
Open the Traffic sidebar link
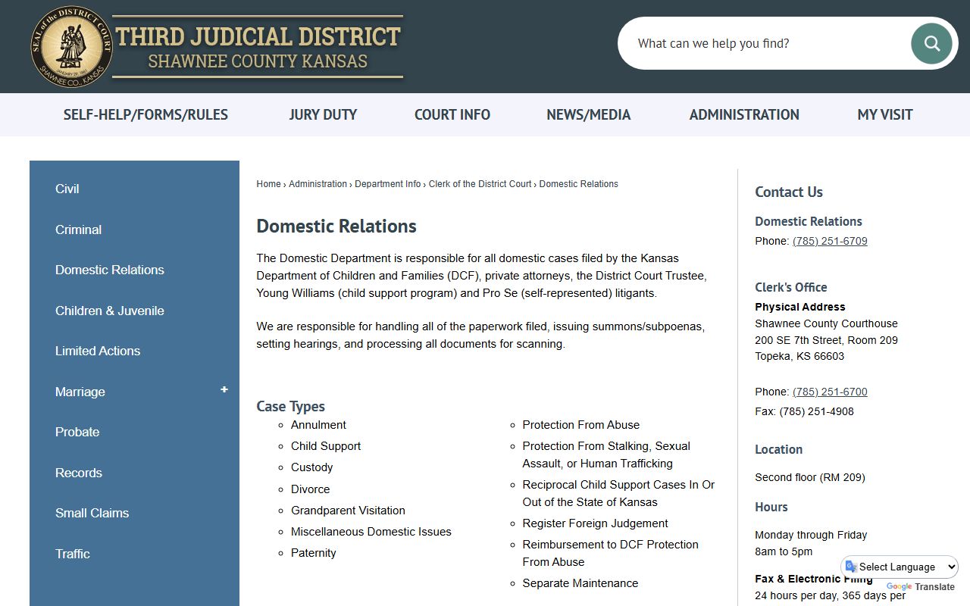[x=73, y=554]
